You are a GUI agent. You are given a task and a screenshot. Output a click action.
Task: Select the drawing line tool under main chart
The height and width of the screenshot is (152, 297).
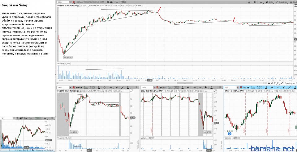pyautogui.click(x=282, y=83)
